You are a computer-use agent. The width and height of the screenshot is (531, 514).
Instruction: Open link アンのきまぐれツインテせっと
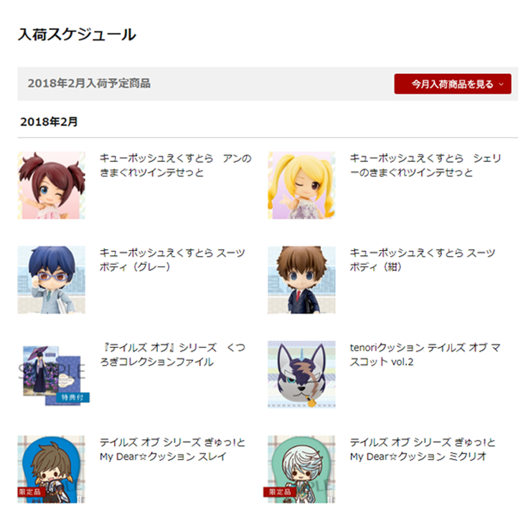pyautogui.click(x=175, y=165)
